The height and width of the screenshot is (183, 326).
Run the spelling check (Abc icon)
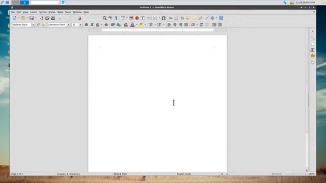point(111,18)
